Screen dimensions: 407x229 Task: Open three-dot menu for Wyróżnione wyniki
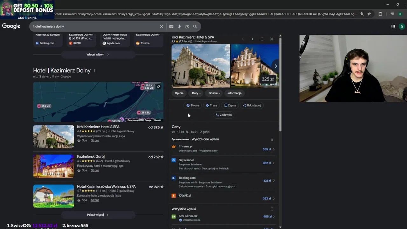[x=272, y=139]
